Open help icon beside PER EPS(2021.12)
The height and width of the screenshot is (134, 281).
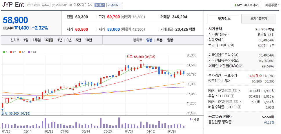pos(240,91)
